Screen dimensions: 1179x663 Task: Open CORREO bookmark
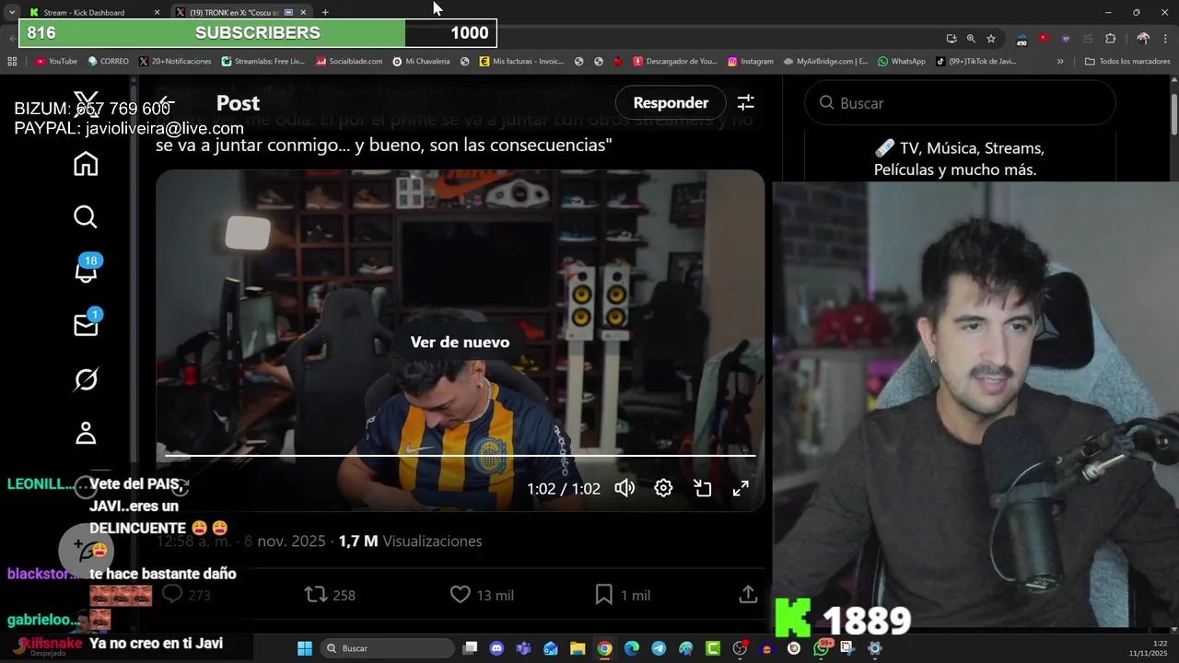click(109, 62)
